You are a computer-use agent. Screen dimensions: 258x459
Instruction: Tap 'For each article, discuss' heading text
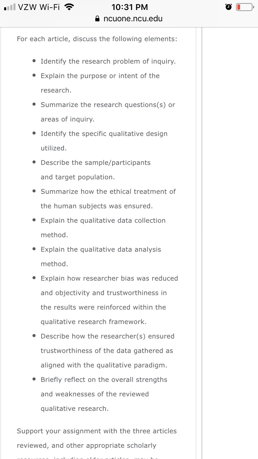pos(97,39)
